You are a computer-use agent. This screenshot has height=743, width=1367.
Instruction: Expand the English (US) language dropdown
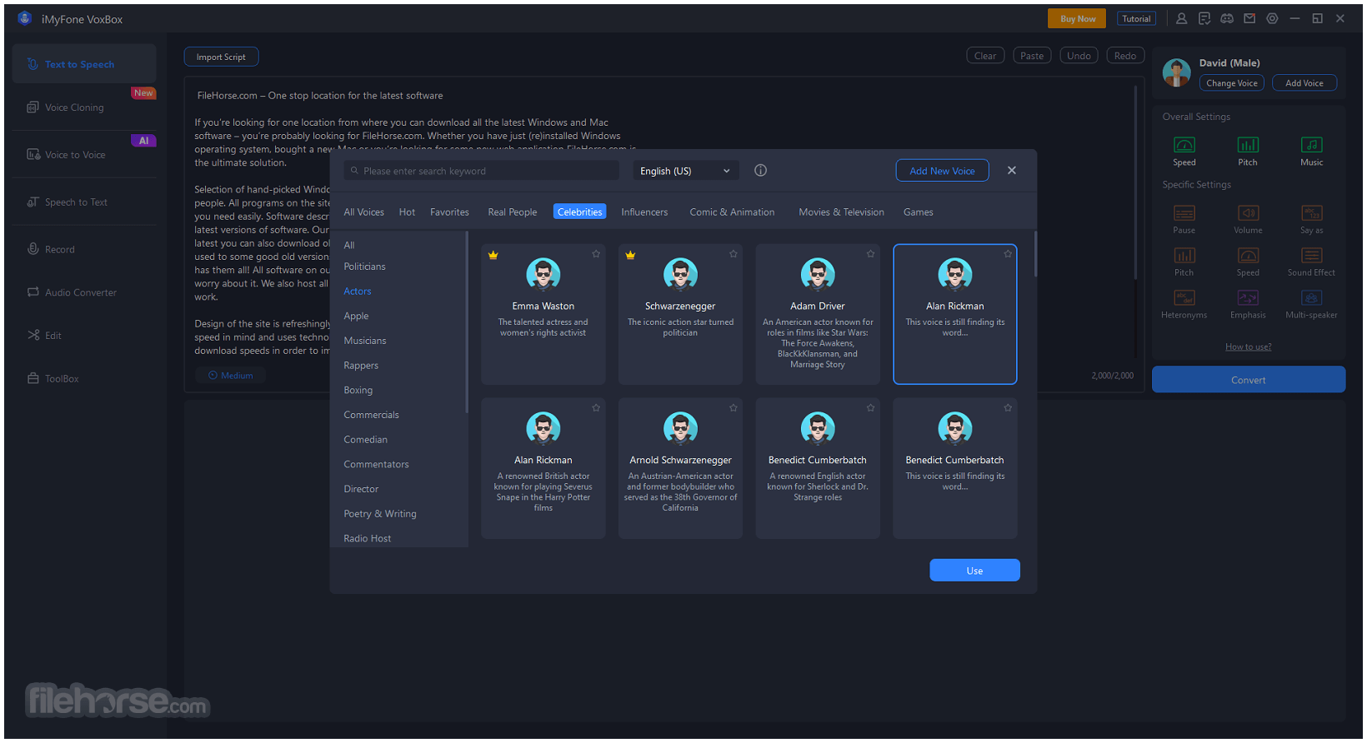coord(686,171)
